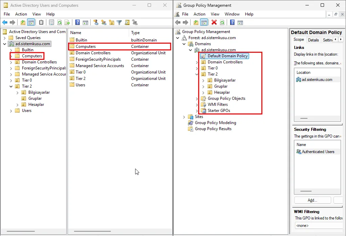Click Add... button under Security Filtering

click(313, 200)
